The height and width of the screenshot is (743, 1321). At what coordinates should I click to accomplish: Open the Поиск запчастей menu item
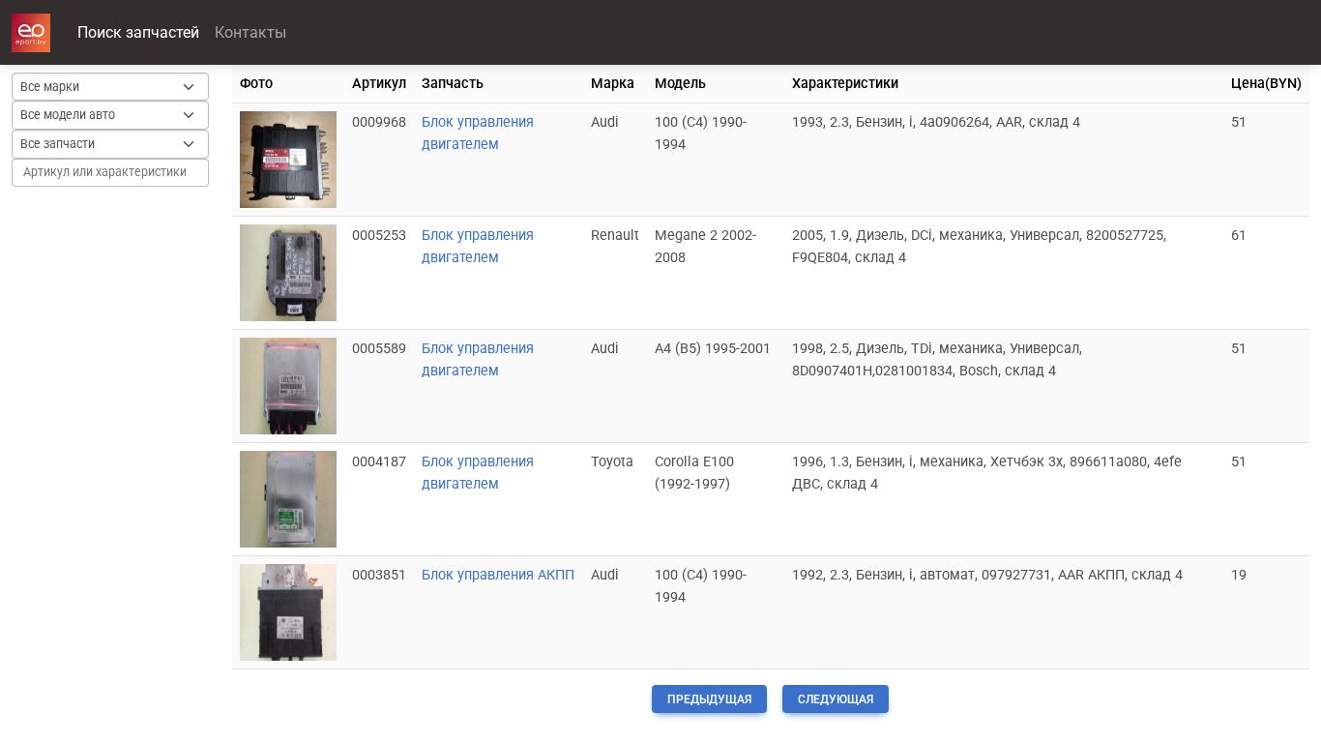138,33
